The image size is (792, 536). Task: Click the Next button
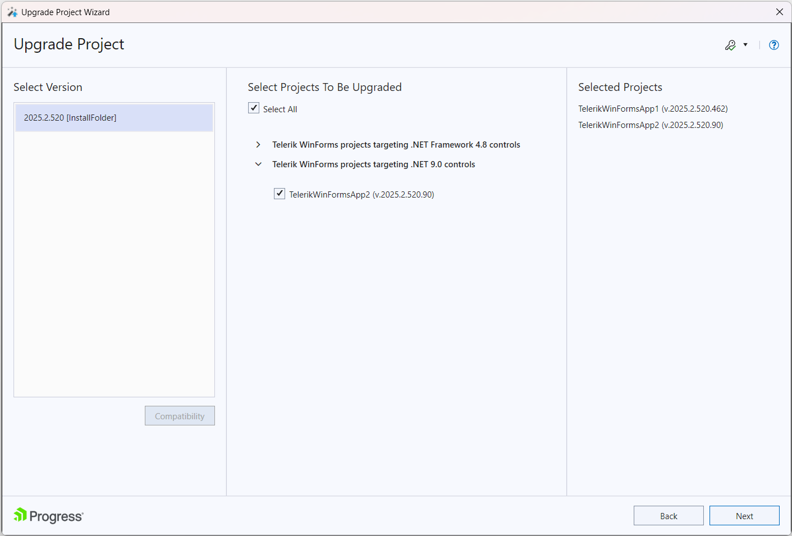point(744,515)
